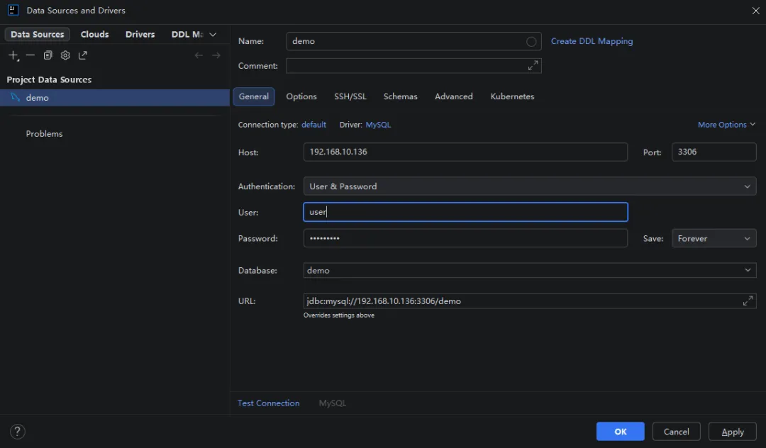Screen dimensions: 766x448
Task: Open help with the question mark icon
Action: tap(18, 432)
